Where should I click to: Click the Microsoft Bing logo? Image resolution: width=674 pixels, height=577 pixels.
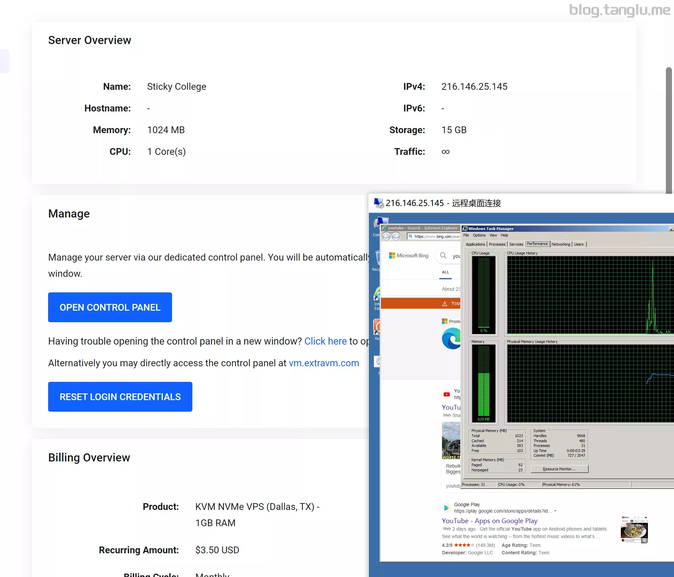click(409, 255)
